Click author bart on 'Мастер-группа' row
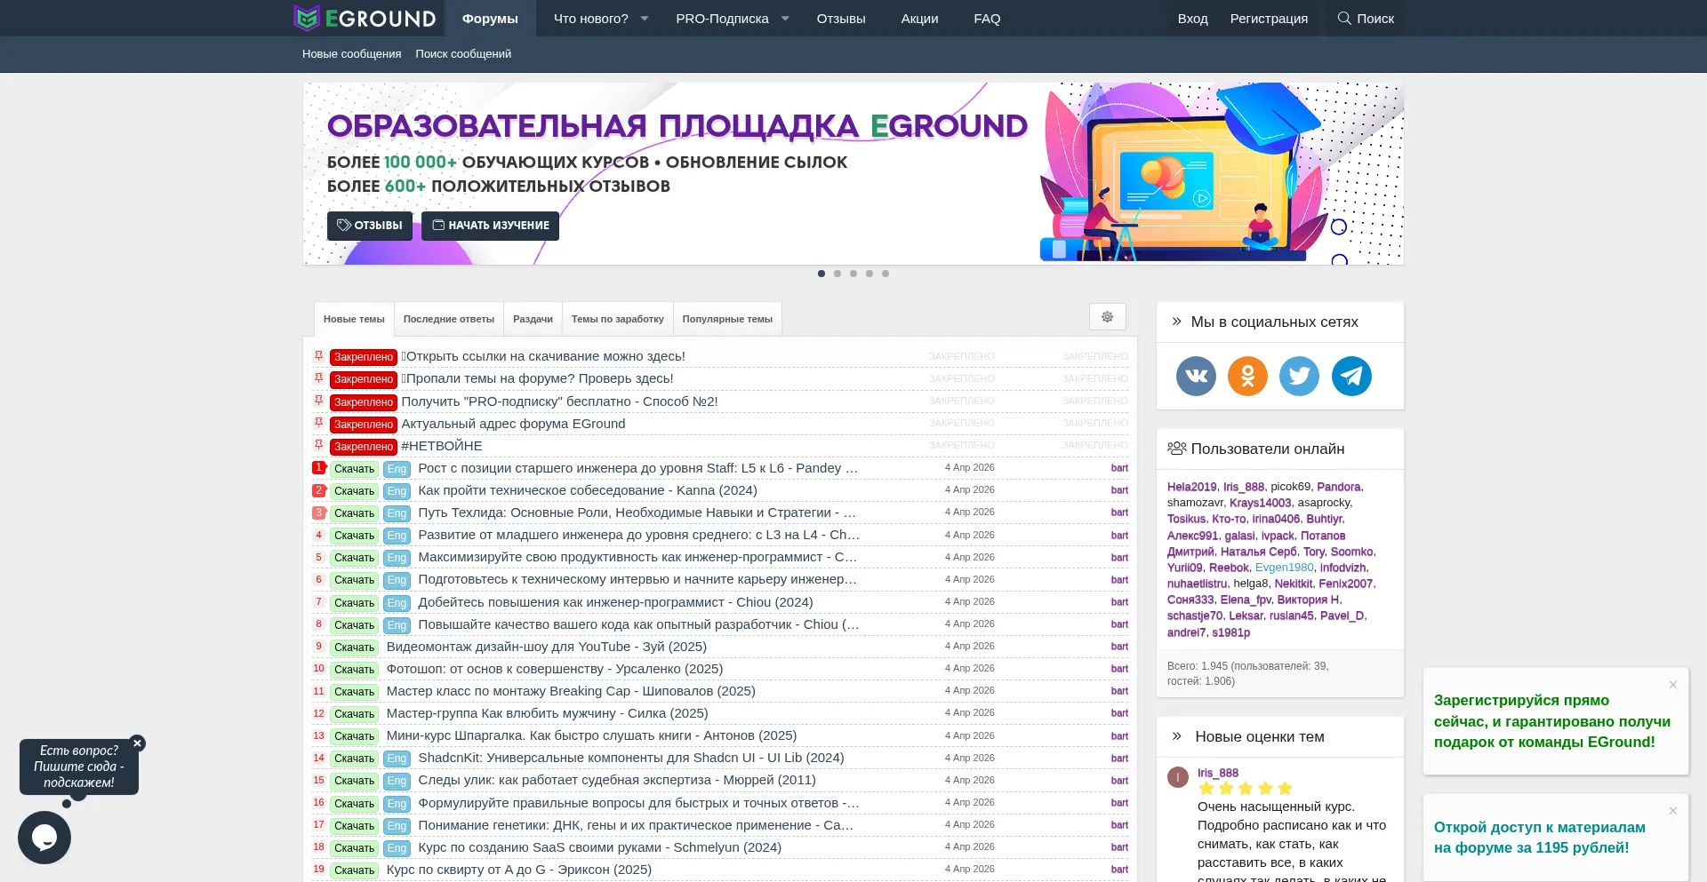1707x882 pixels. pyautogui.click(x=1119, y=713)
